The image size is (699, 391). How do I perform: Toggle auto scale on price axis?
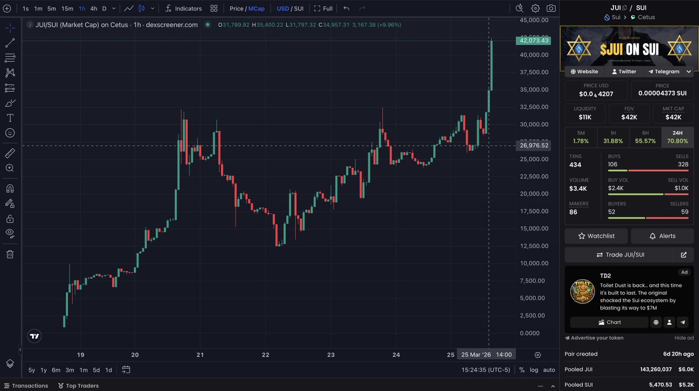[x=549, y=369]
